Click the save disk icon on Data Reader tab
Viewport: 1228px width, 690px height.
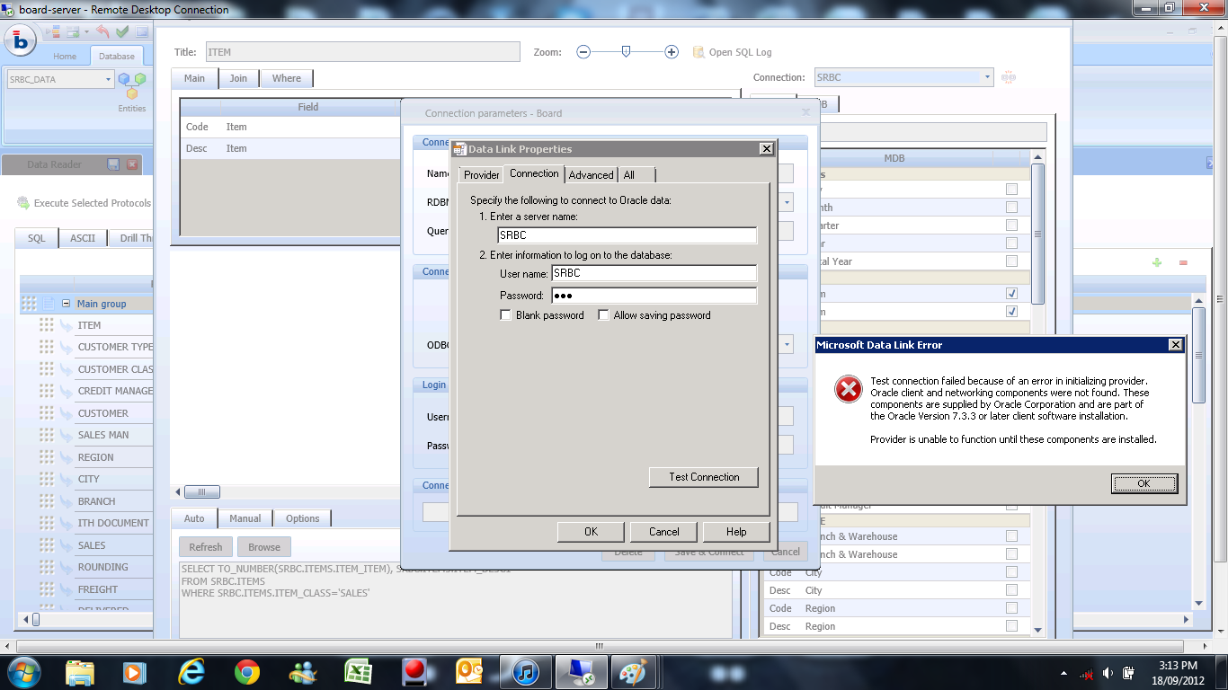[x=113, y=164]
